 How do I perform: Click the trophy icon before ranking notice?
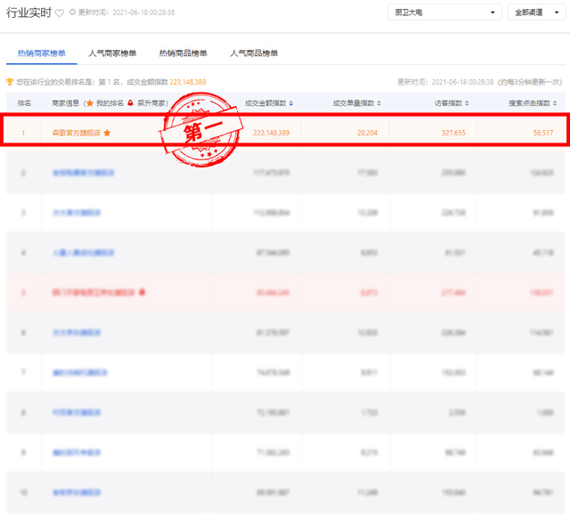pyautogui.click(x=10, y=82)
